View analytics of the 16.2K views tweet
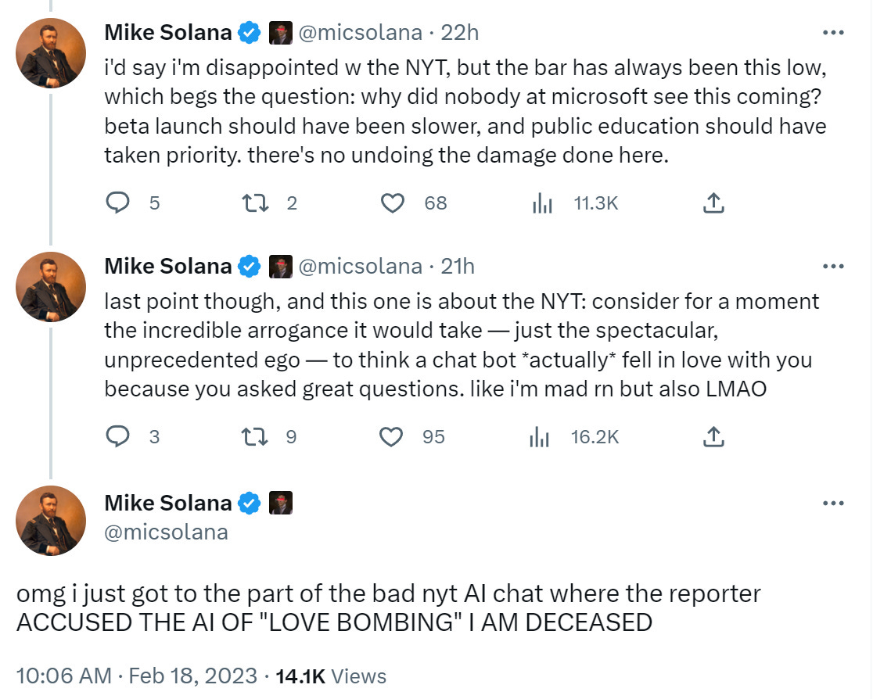The width and height of the screenshot is (873, 699). click(541, 437)
